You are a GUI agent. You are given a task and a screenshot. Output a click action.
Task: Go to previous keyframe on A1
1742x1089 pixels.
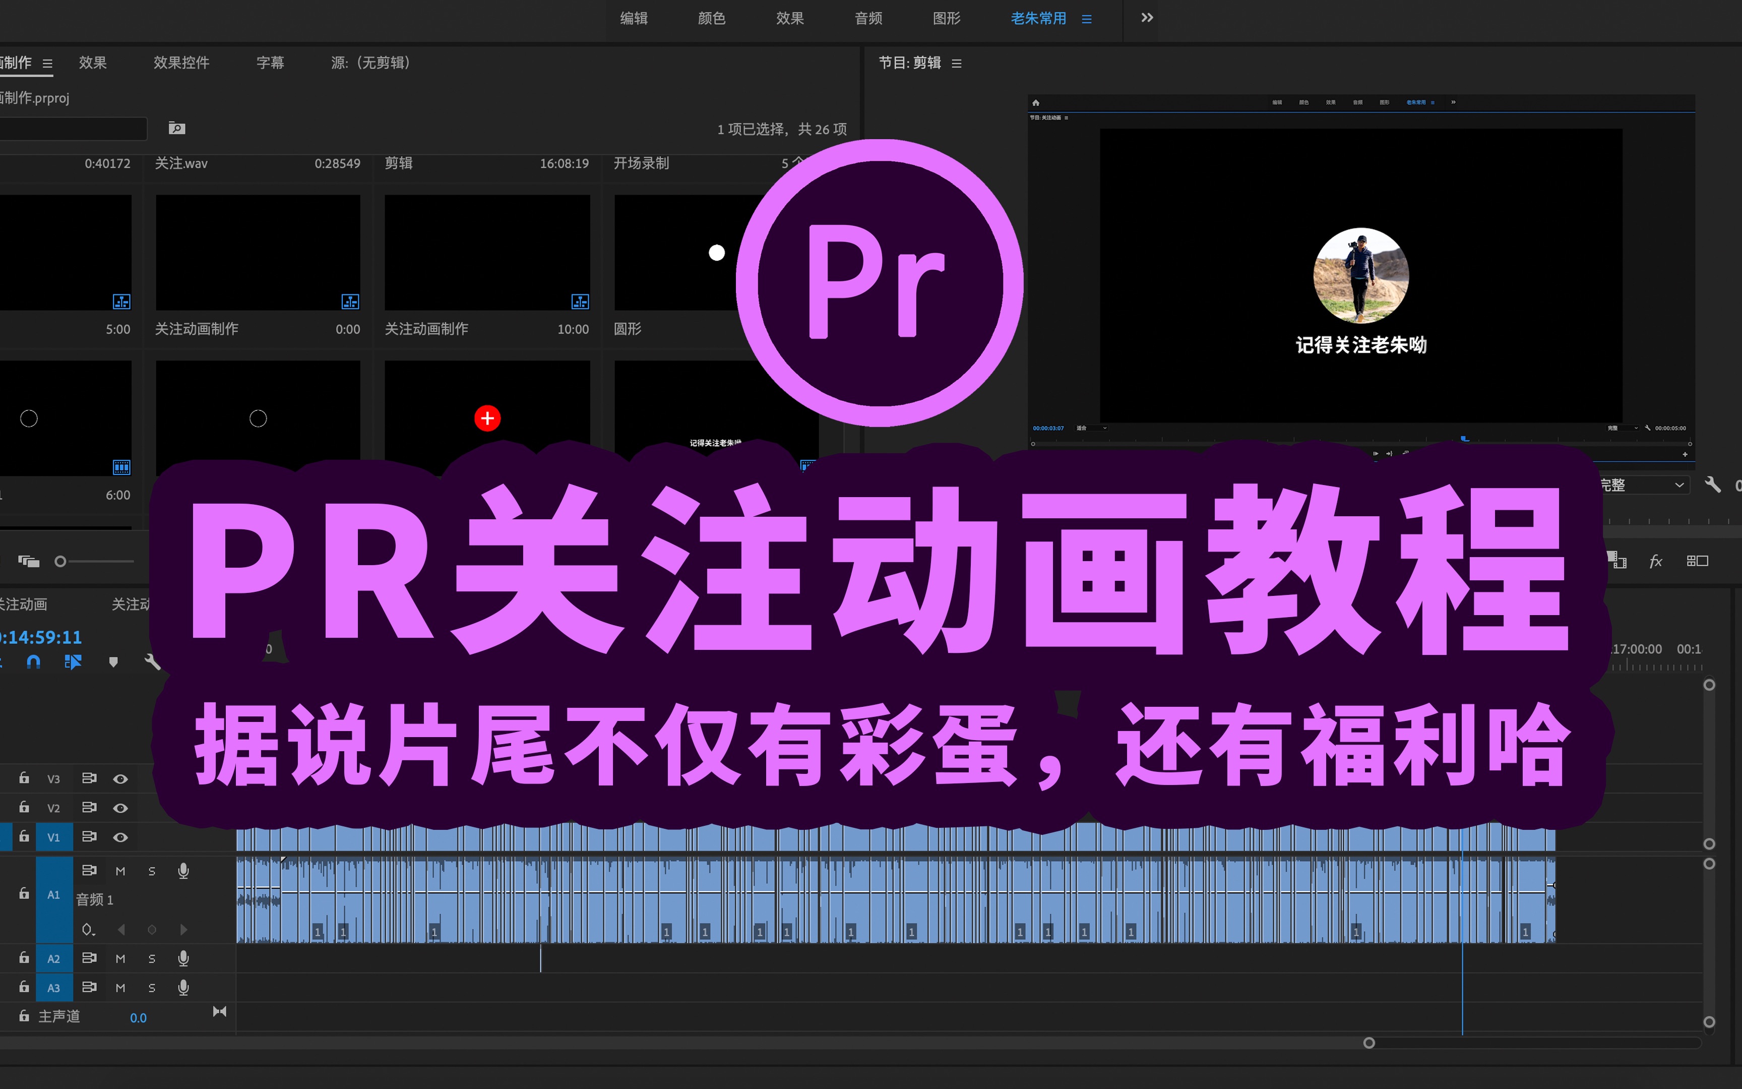(121, 930)
